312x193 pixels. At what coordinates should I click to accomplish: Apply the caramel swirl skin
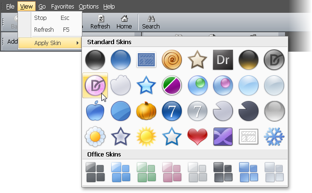point(172,60)
